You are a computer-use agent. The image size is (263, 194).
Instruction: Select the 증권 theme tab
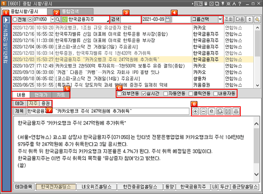tap(46, 103)
